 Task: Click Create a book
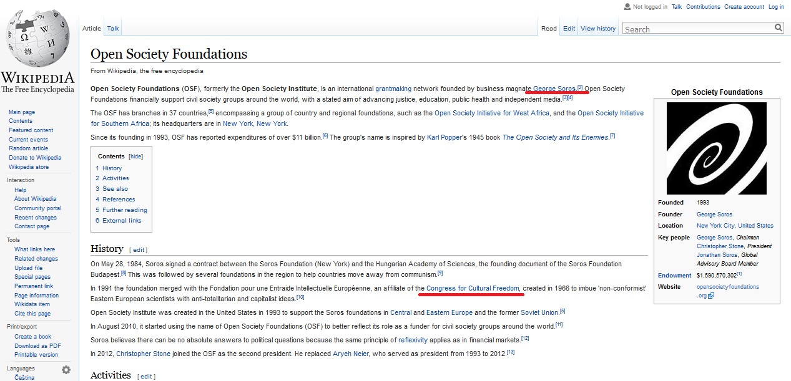point(33,337)
